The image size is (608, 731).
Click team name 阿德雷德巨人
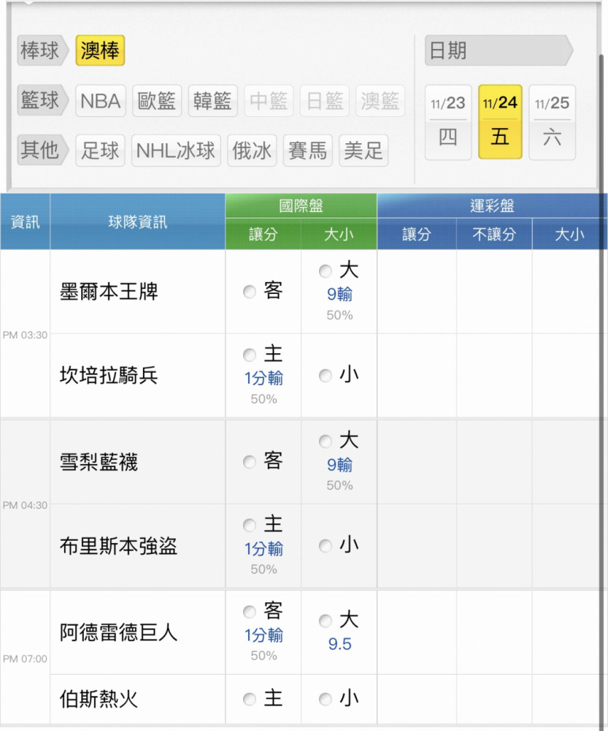[x=119, y=632]
